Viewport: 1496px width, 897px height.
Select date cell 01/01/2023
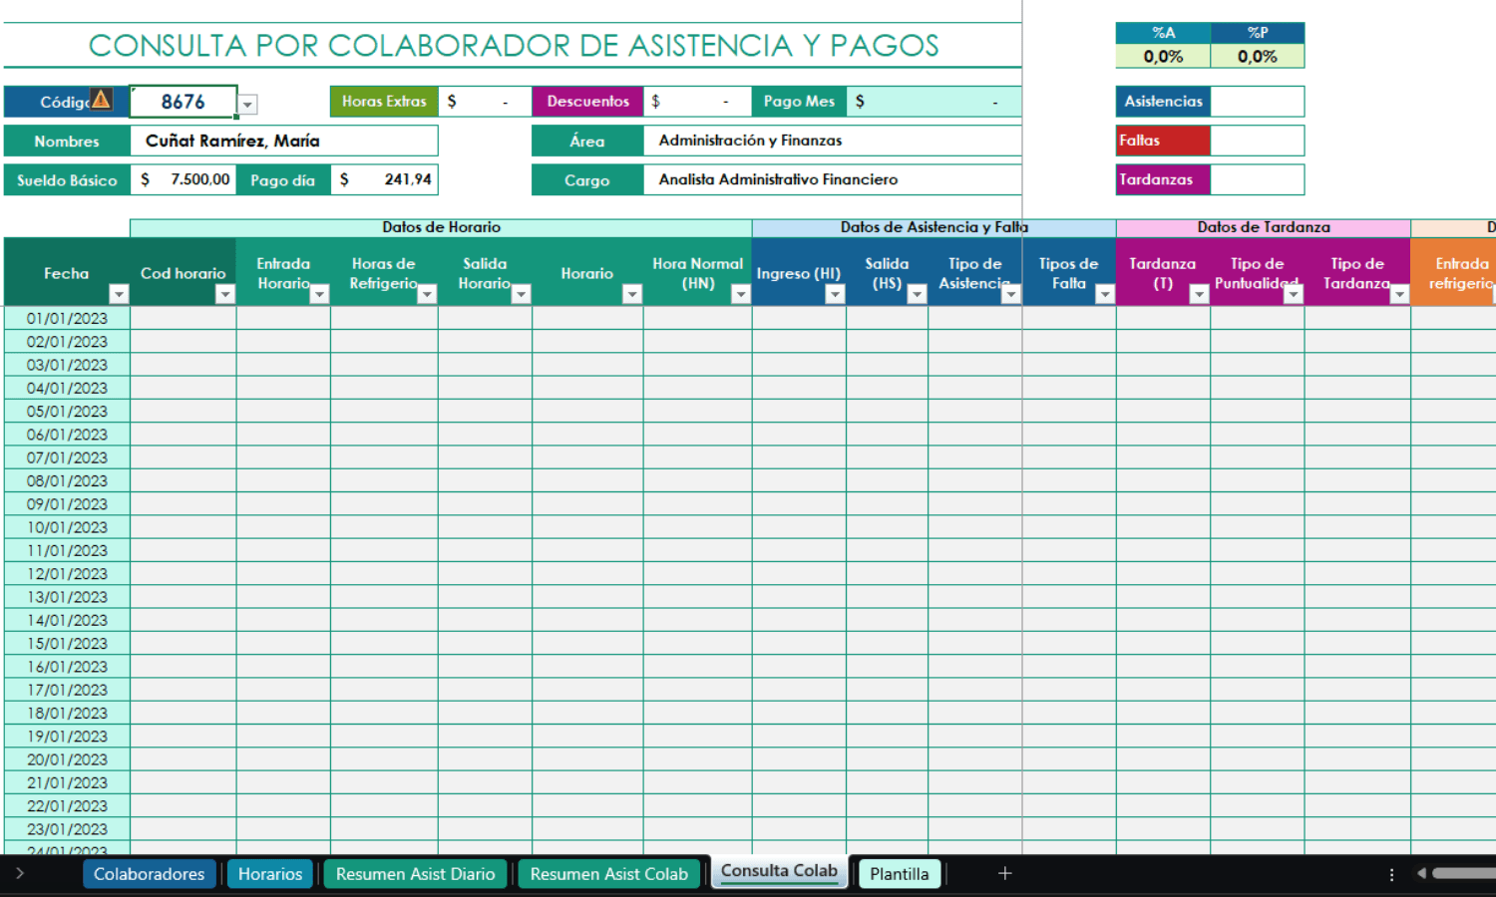click(67, 319)
